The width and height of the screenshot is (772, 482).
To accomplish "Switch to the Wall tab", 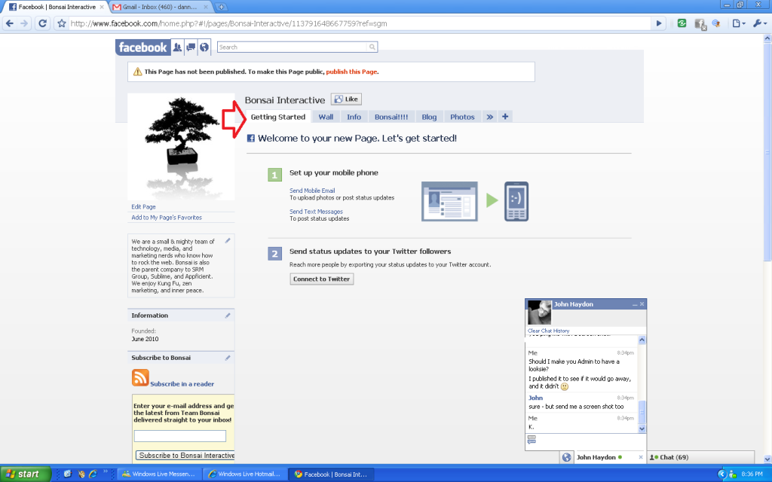I will point(325,117).
